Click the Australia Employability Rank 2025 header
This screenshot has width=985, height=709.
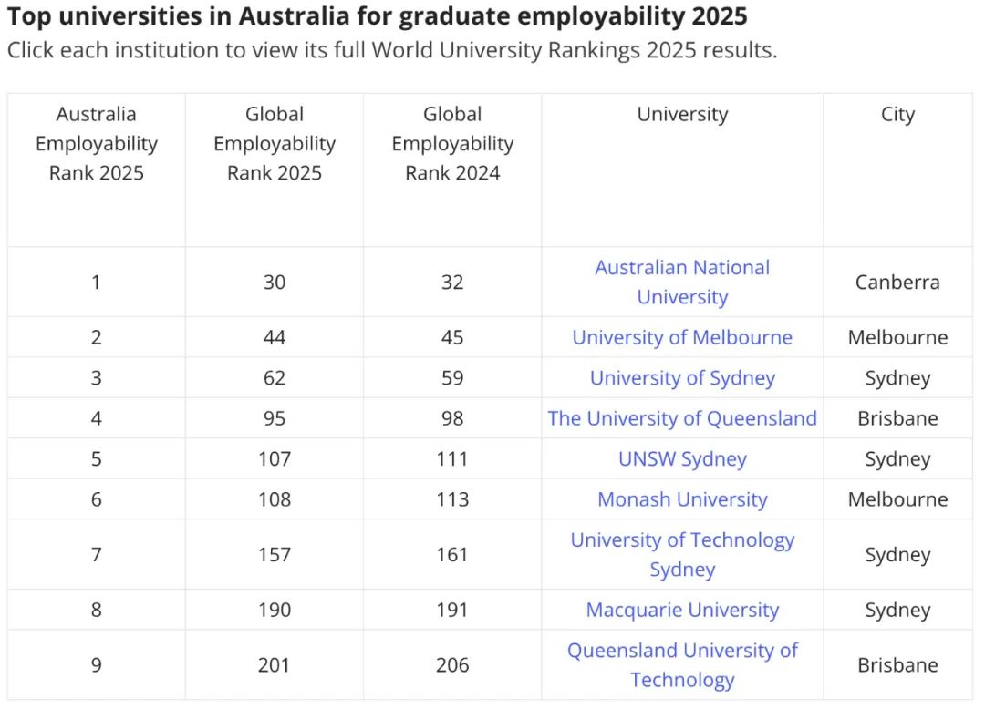point(96,144)
